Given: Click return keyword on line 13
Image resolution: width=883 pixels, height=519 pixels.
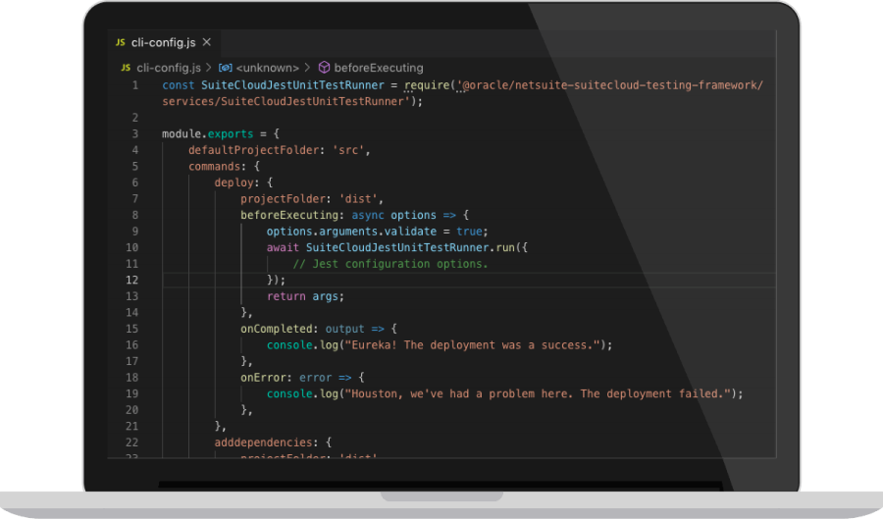Looking at the screenshot, I should click(x=286, y=296).
